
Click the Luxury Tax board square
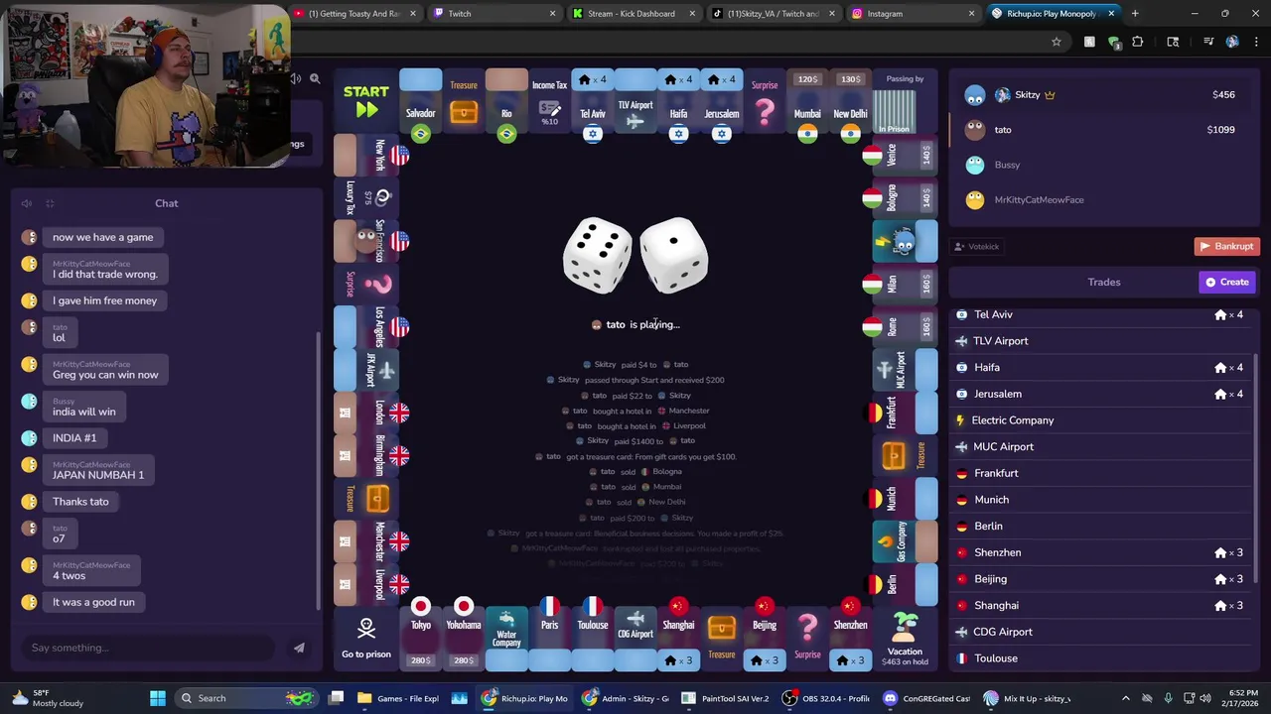click(366, 197)
